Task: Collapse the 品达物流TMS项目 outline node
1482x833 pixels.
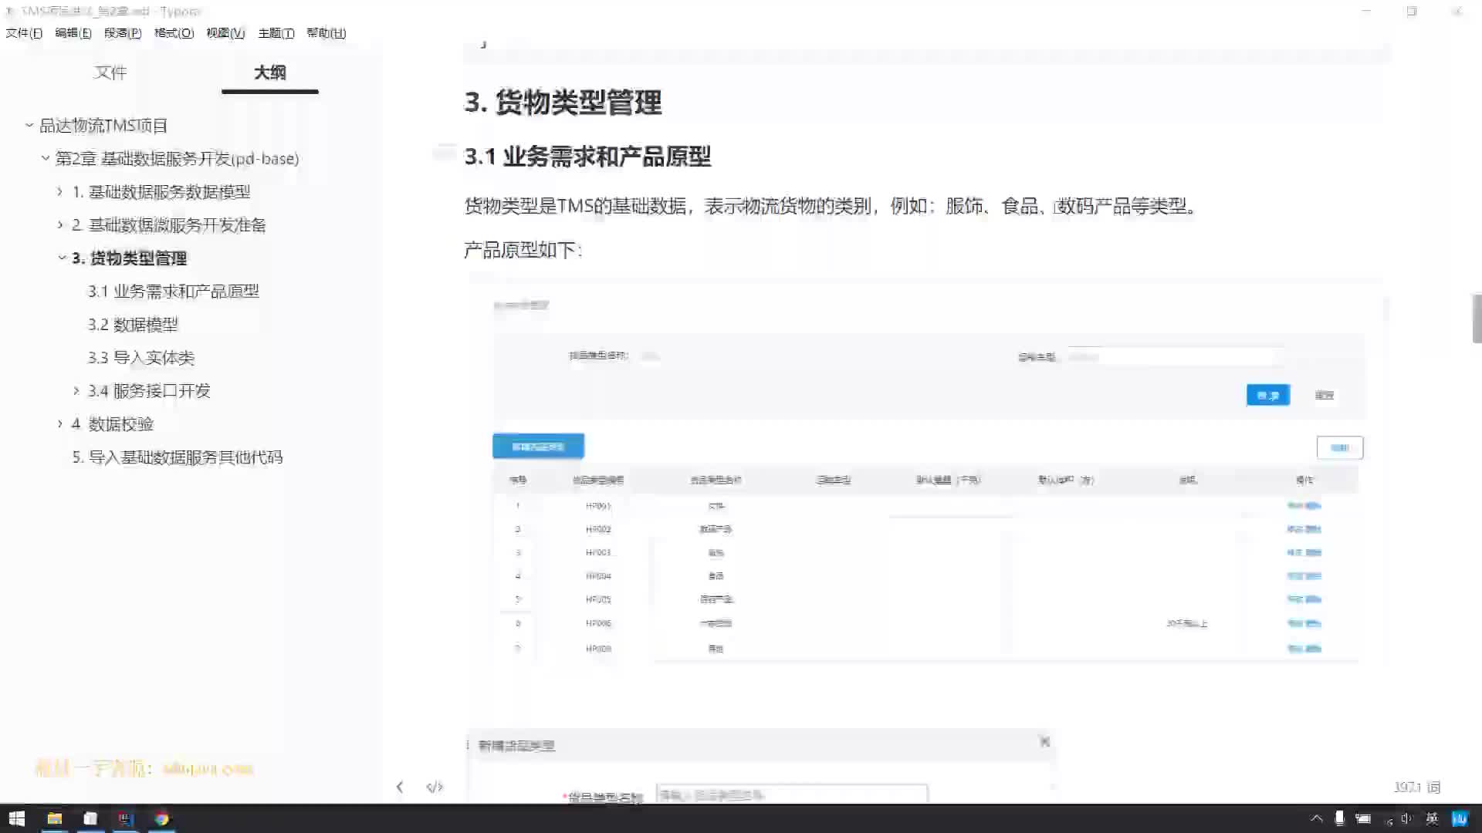Action: click(29, 125)
